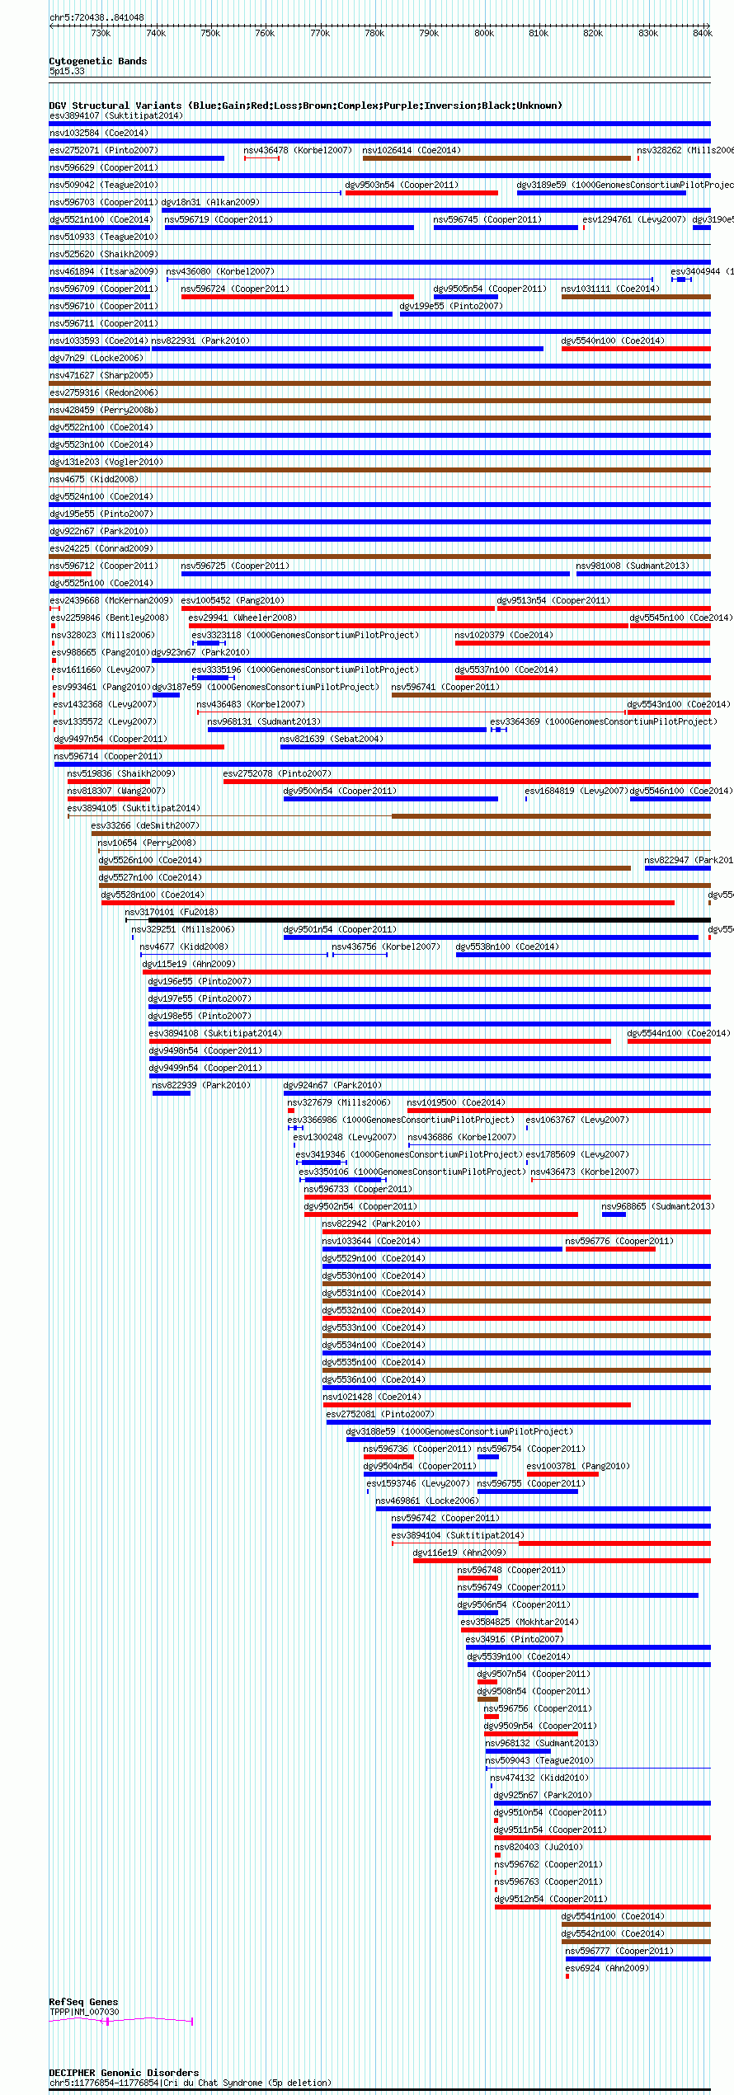Select nsv822931 (Park2010) label

[200, 341]
